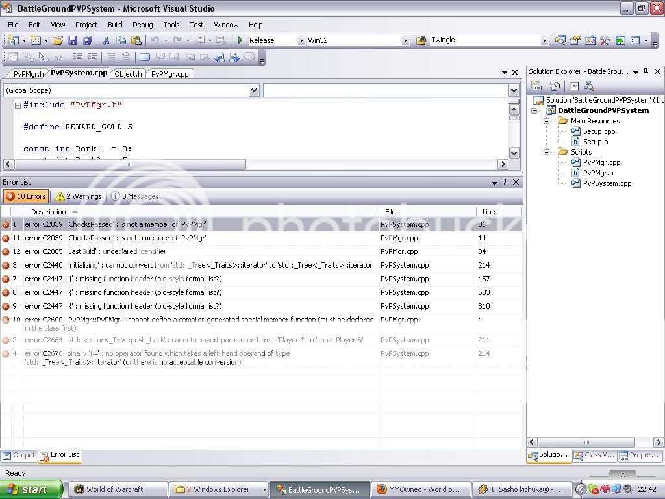Switch to the Properties tab at bottom right
The height and width of the screenshot is (499, 665).
click(640, 455)
